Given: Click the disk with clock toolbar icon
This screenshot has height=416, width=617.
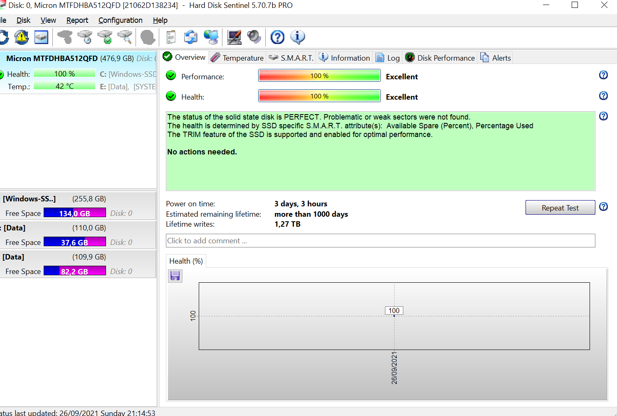Looking at the screenshot, I should pos(85,37).
